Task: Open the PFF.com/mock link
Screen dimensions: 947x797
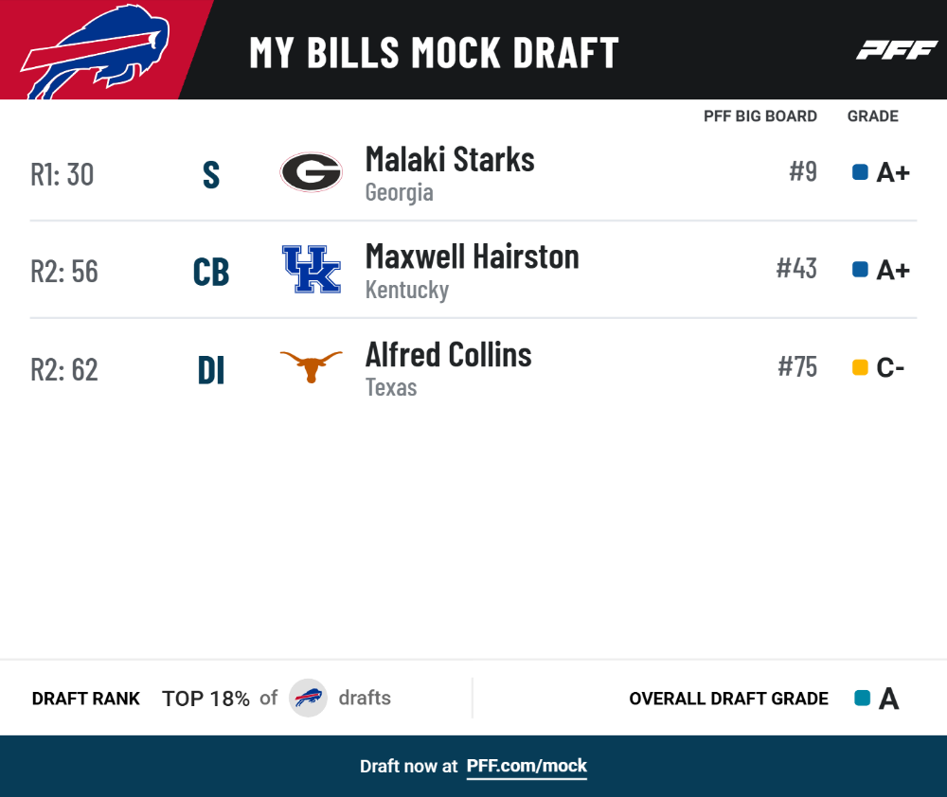Action: pyautogui.click(x=527, y=766)
